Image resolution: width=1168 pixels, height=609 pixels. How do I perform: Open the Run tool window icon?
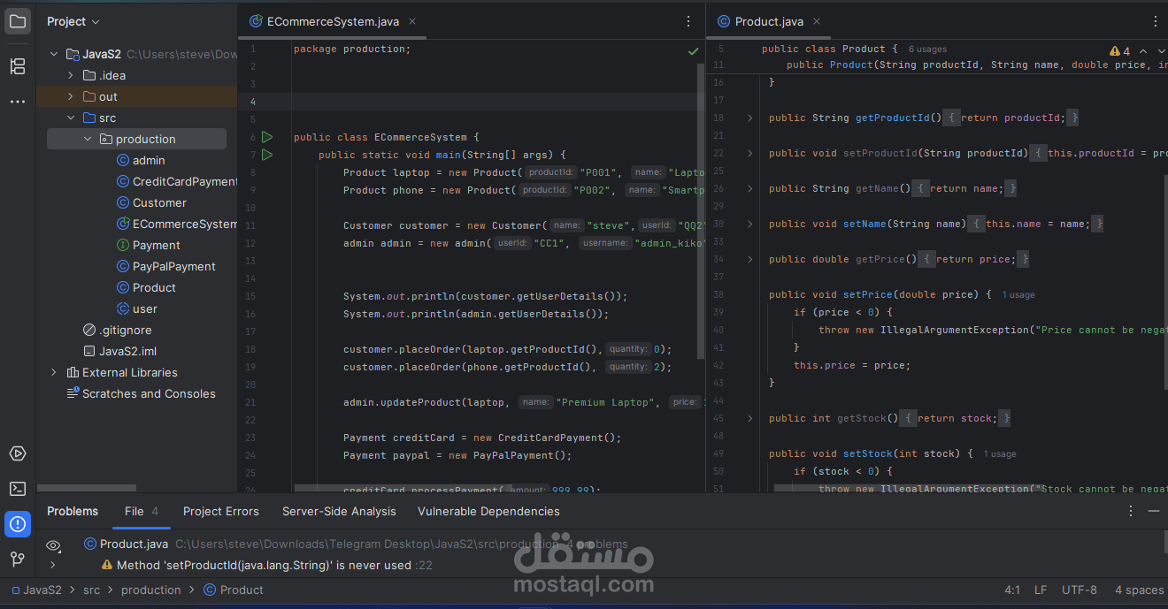tap(18, 453)
